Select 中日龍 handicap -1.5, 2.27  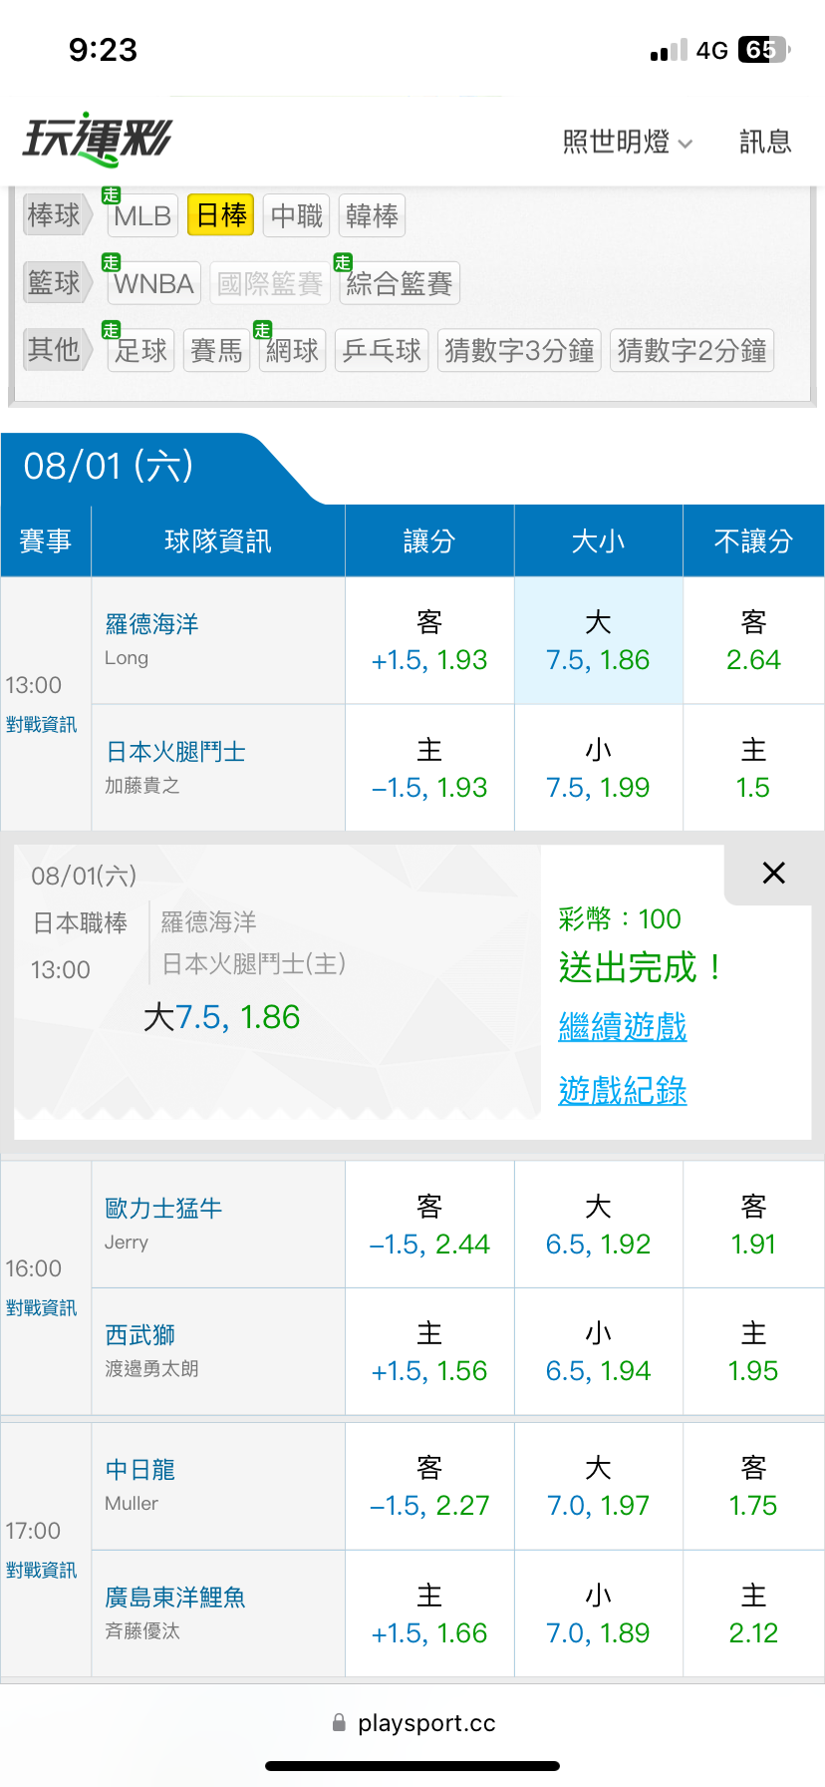coord(429,1486)
